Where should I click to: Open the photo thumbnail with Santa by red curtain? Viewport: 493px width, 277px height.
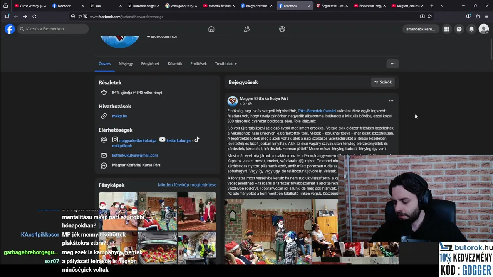(x=197, y=211)
